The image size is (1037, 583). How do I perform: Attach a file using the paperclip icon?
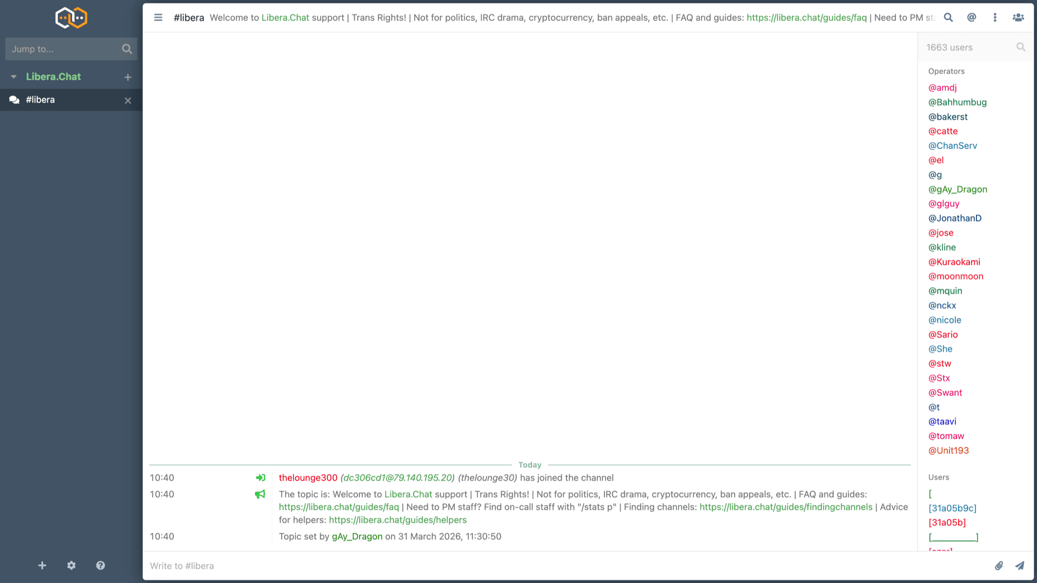pos(999,566)
